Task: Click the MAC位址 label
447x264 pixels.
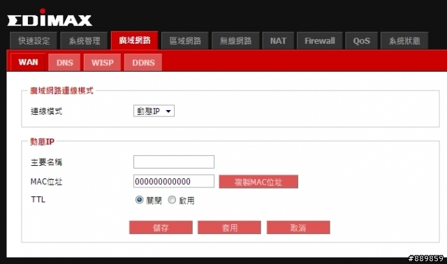Action: click(x=46, y=181)
